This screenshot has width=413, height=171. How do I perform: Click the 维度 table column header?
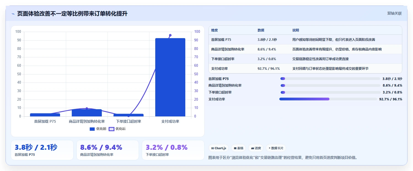[x=214, y=30]
